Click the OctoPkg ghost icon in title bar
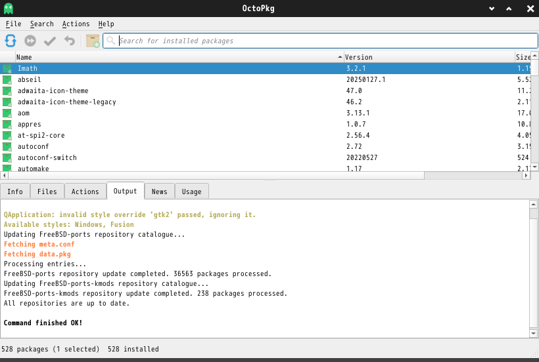 tap(8, 8)
